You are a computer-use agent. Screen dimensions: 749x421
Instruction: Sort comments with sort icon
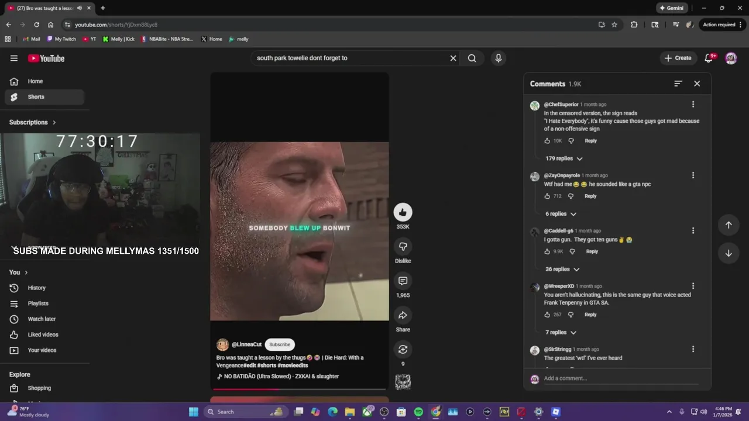678,84
